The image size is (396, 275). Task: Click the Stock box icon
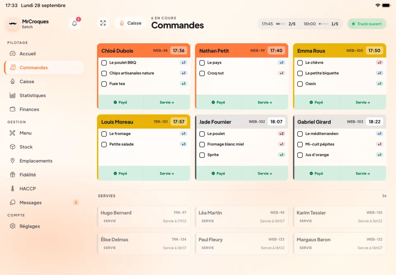click(x=13, y=147)
